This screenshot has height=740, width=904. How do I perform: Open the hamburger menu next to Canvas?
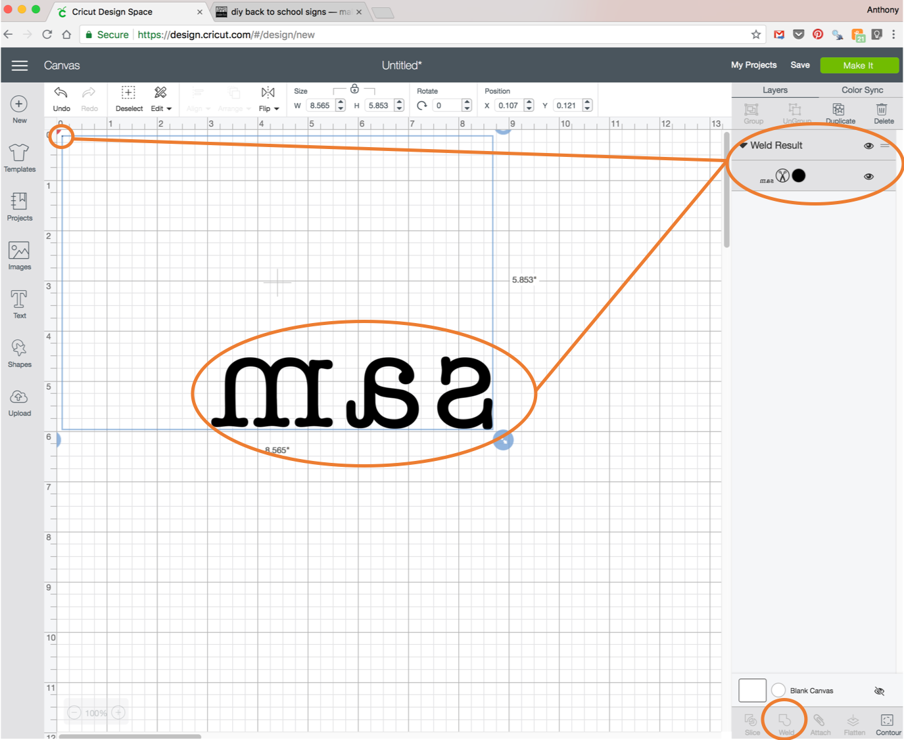pyautogui.click(x=20, y=65)
